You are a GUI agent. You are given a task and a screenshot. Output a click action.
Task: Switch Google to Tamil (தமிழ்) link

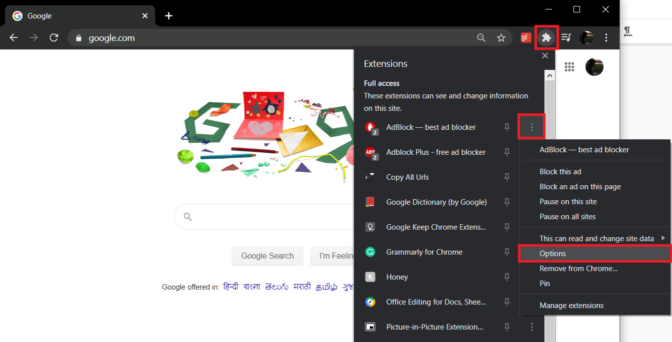point(326,287)
